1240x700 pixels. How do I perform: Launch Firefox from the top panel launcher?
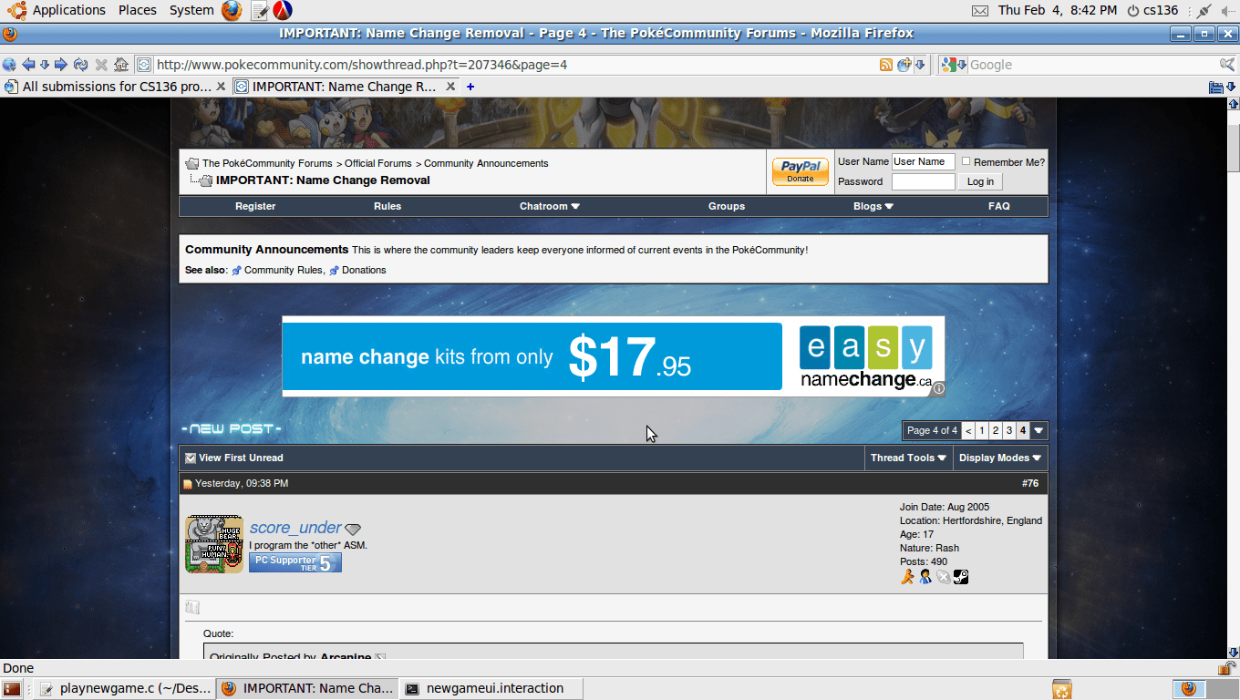232,11
